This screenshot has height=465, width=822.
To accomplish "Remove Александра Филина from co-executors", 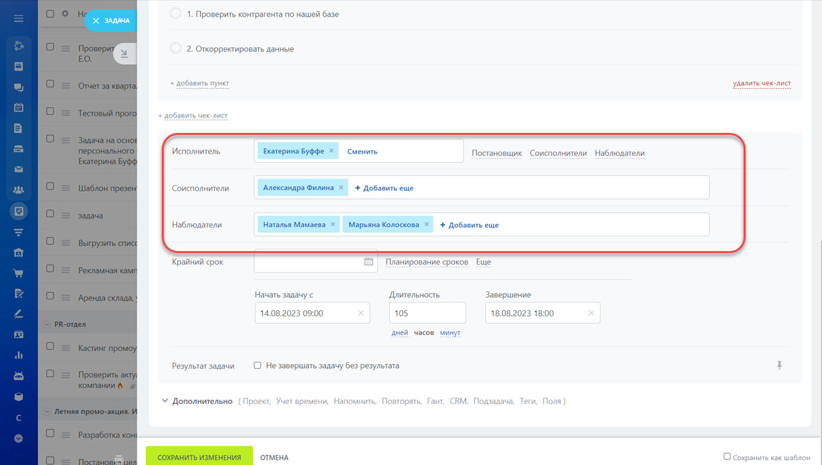I will click(341, 188).
